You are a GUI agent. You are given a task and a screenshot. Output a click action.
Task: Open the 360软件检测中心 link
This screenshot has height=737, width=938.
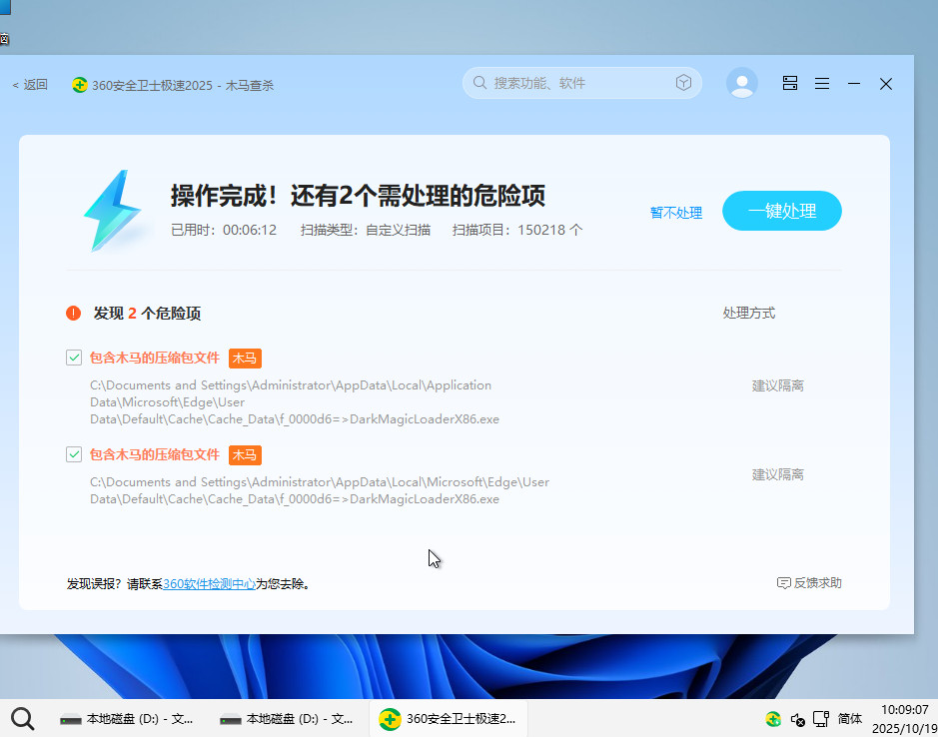210,584
